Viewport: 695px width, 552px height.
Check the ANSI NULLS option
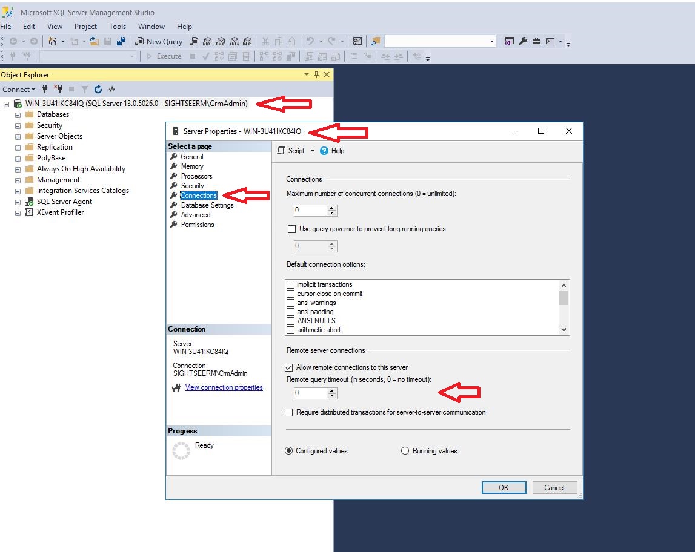291,321
